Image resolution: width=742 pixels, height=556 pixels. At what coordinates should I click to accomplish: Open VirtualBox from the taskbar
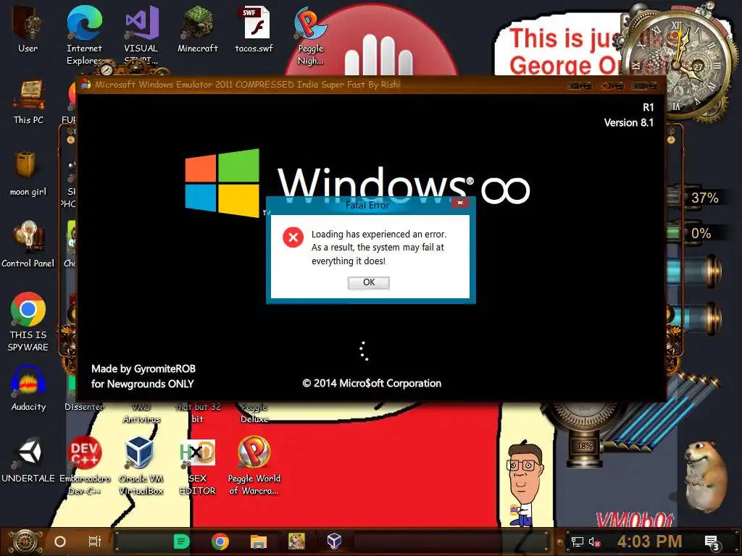click(x=334, y=541)
